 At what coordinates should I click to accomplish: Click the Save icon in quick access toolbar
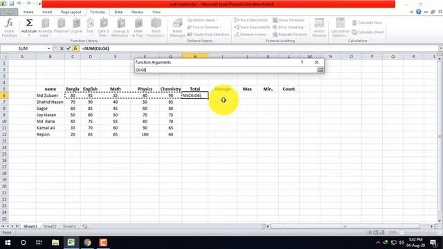12,3
